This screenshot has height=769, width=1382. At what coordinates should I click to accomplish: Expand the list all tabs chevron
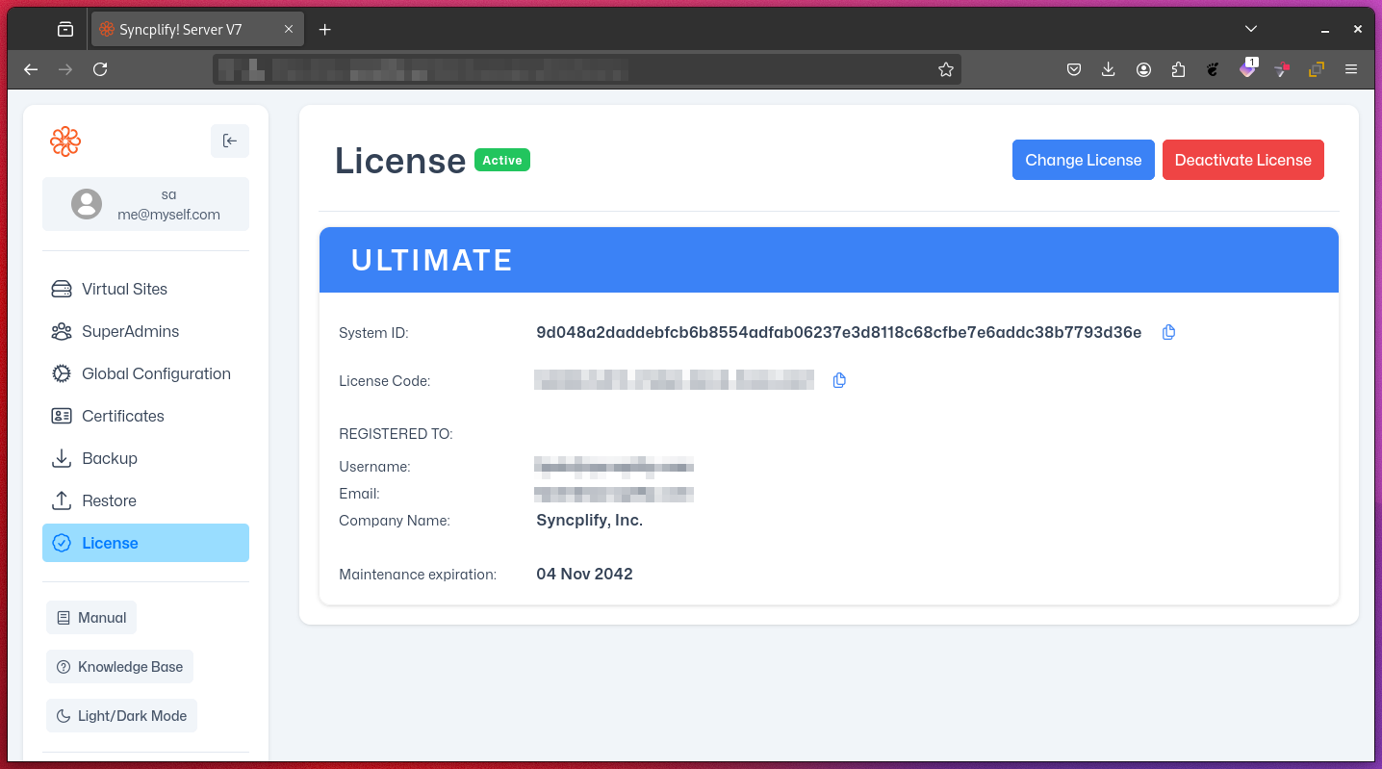tap(1250, 29)
